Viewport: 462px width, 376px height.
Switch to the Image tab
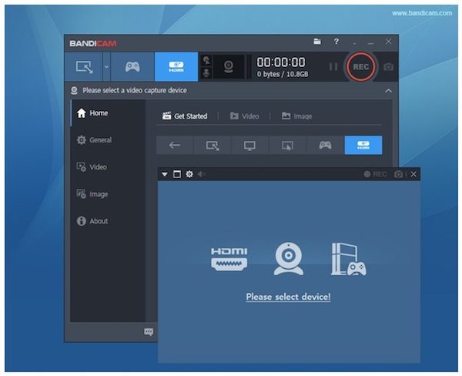click(296, 116)
